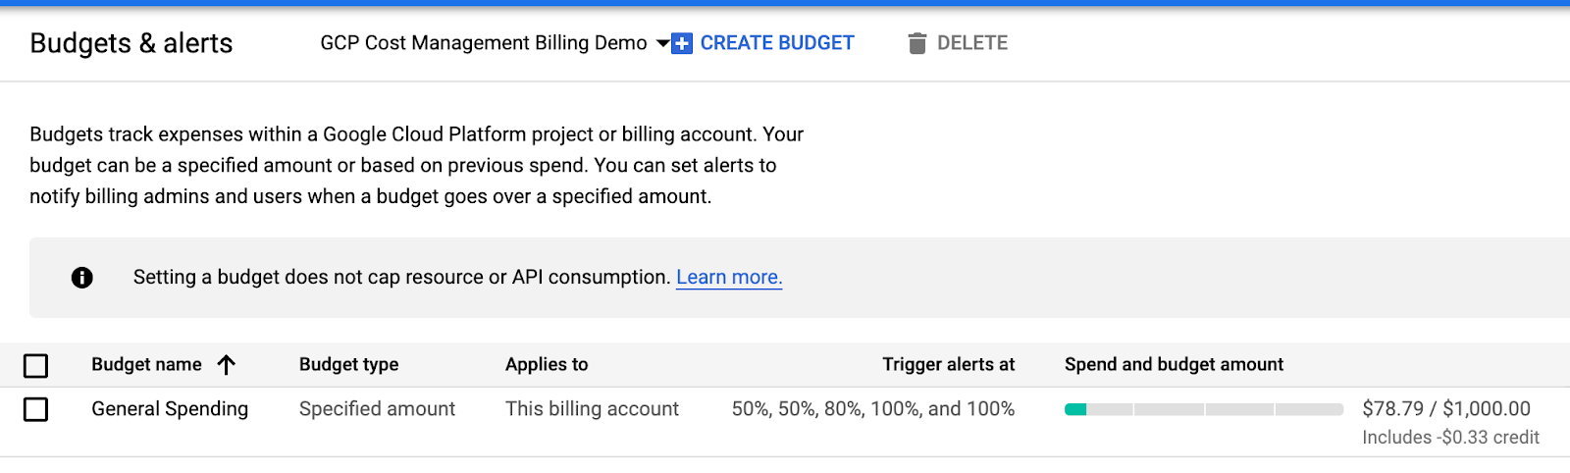This screenshot has height=473, width=1570.
Task: Click the Trigger alerts at column header
Action: coord(948,365)
